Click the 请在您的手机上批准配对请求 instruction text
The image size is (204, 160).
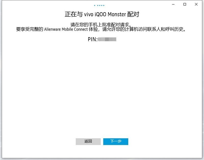(102, 24)
